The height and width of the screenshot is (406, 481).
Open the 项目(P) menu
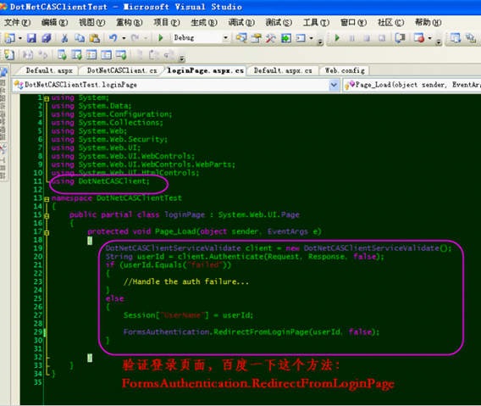[x=167, y=22]
